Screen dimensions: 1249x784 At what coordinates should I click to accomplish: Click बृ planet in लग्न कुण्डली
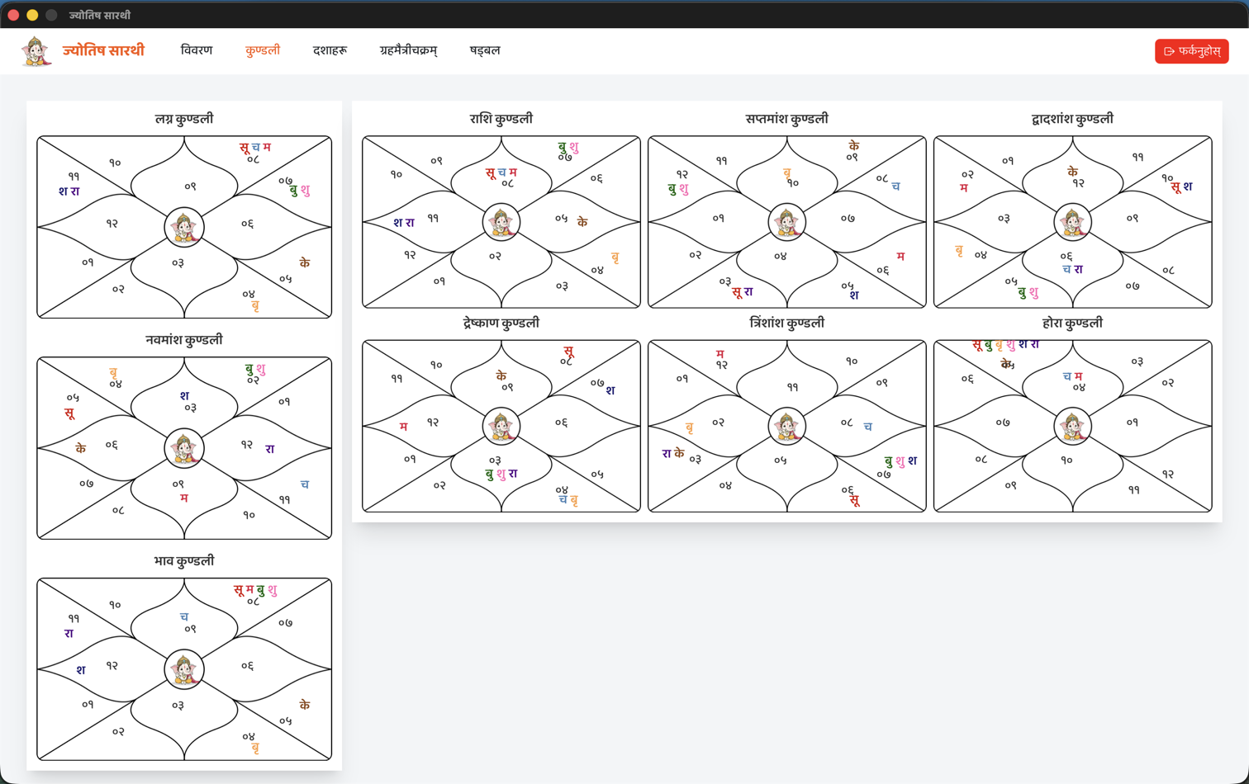click(255, 306)
